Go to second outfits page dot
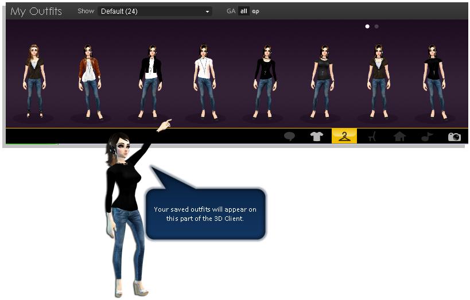The height and width of the screenshot is (300, 470). [376, 26]
